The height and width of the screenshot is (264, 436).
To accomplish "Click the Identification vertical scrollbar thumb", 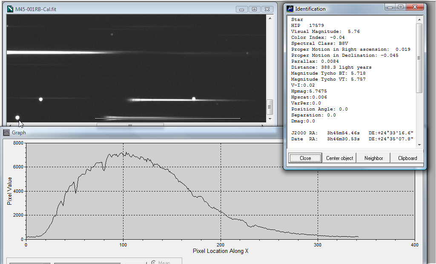I will [419, 58].
